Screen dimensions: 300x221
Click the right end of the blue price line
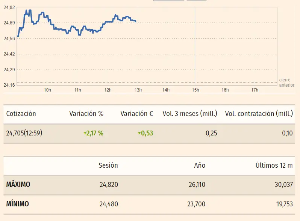pyautogui.click(x=135, y=21)
